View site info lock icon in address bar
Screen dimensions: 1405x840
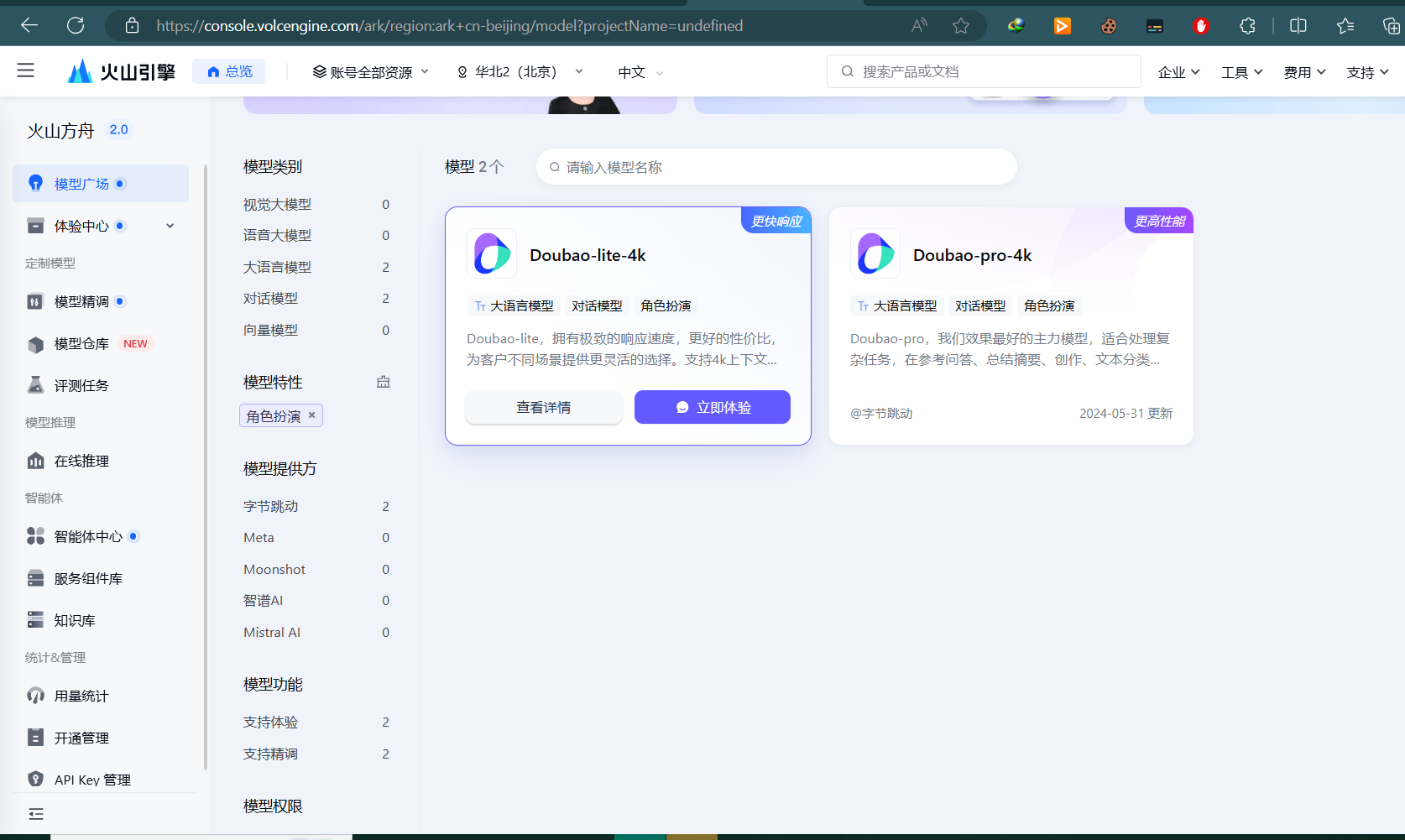132,26
